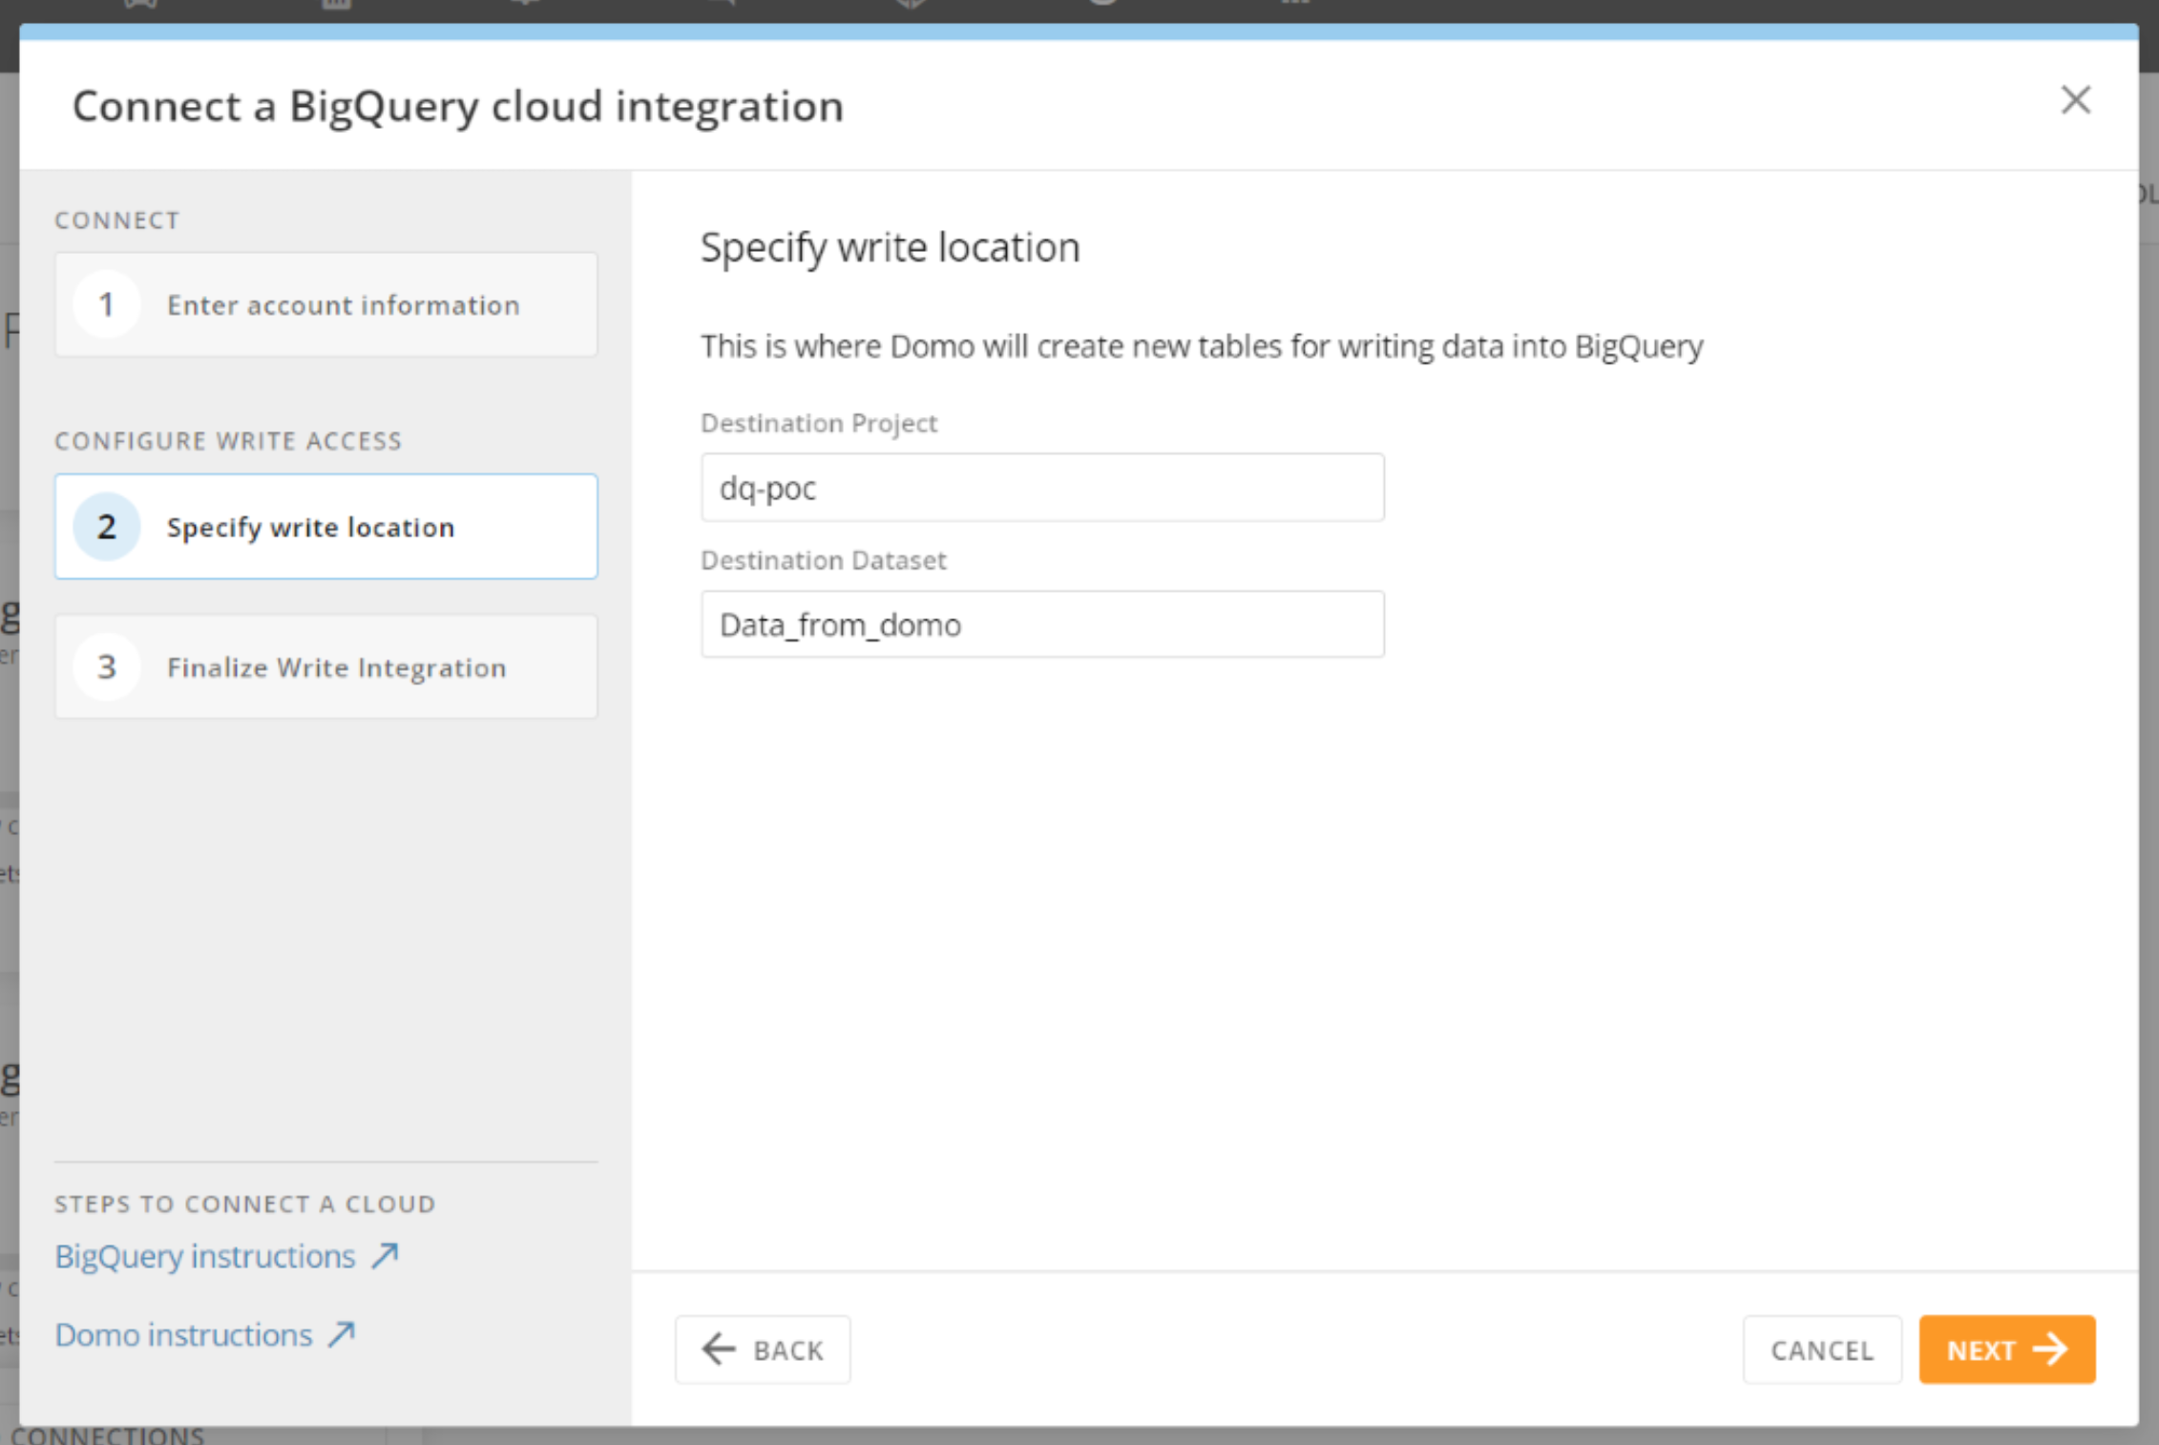Close the BigQuery integration dialog

tap(2074, 100)
